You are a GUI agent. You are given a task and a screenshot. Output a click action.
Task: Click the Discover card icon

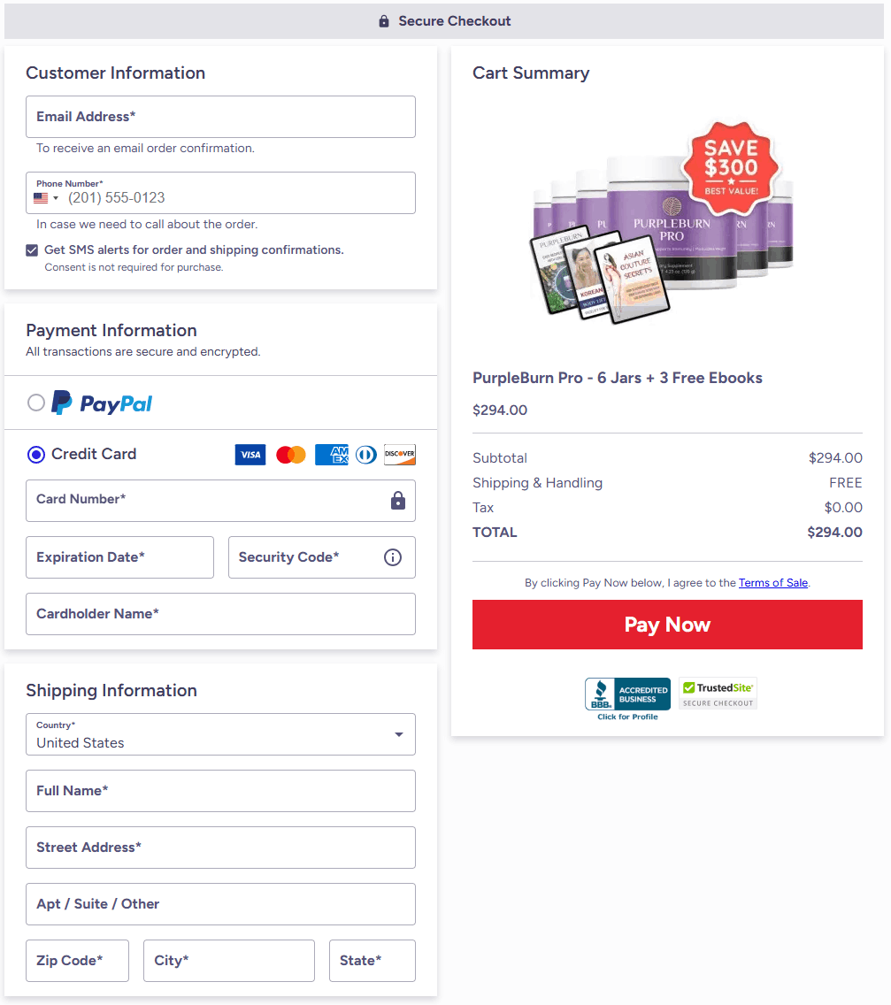click(x=400, y=455)
